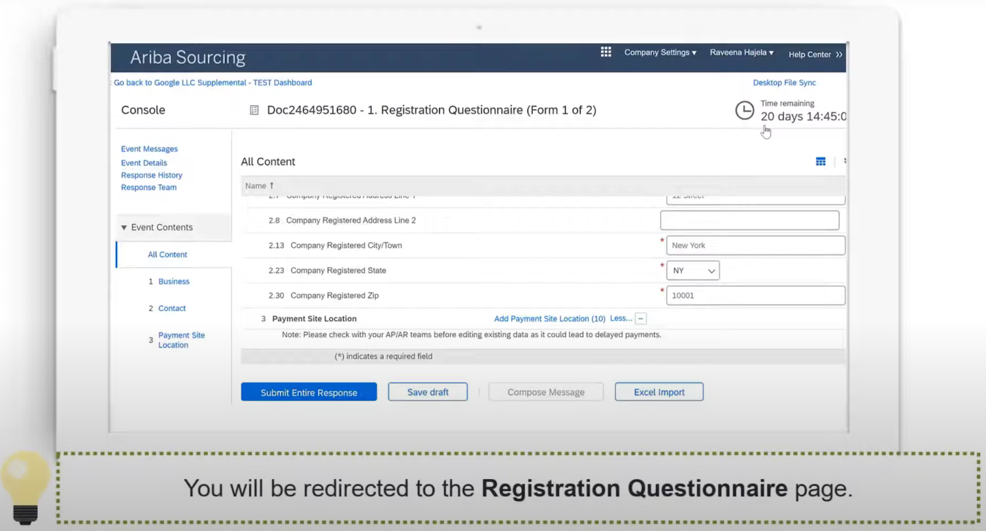Open the Company Settings dropdown

coord(660,52)
